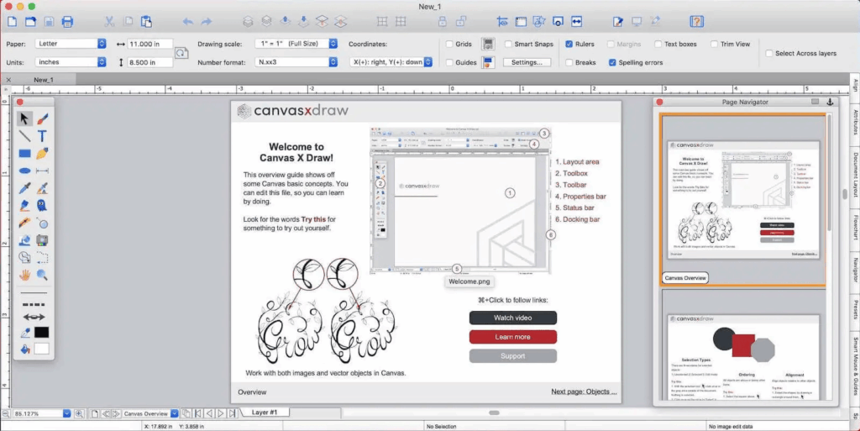Open the help question mark icon

pyautogui.click(x=696, y=21)
